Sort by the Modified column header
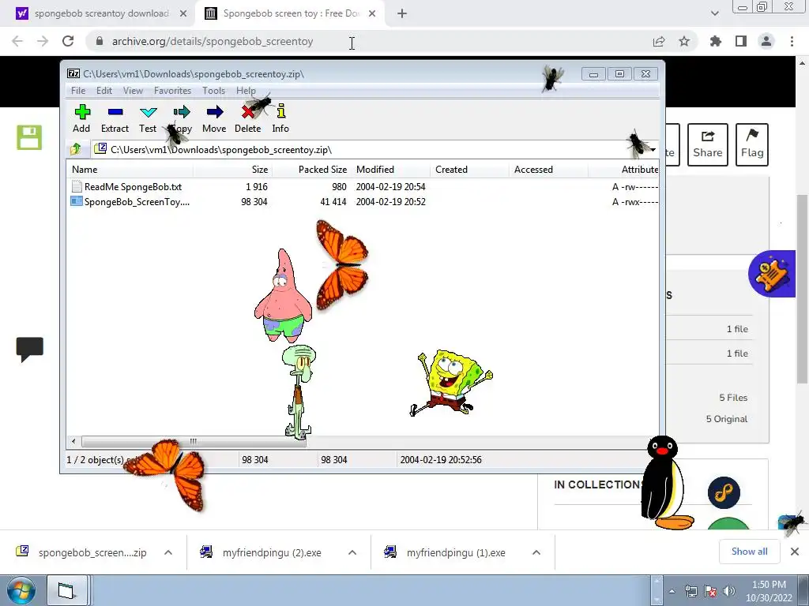 coord(390,170)
